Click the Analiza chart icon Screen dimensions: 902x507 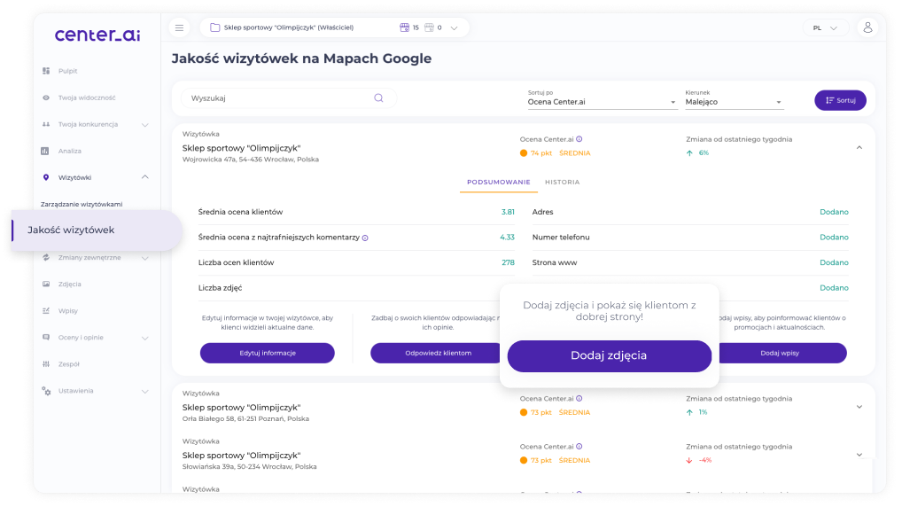pos(46,151)
